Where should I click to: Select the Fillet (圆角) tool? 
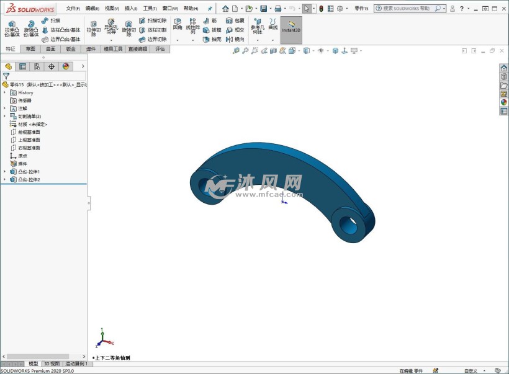click(x=178, y=24)
